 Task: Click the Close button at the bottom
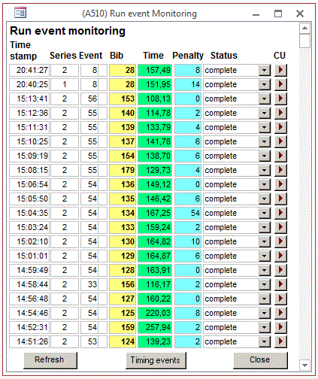point(260,360)
